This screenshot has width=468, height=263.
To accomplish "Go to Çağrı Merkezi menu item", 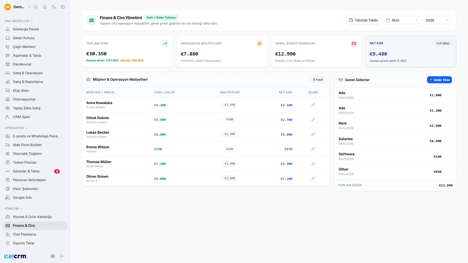I will pyautogui.click(x=35, y=47).
